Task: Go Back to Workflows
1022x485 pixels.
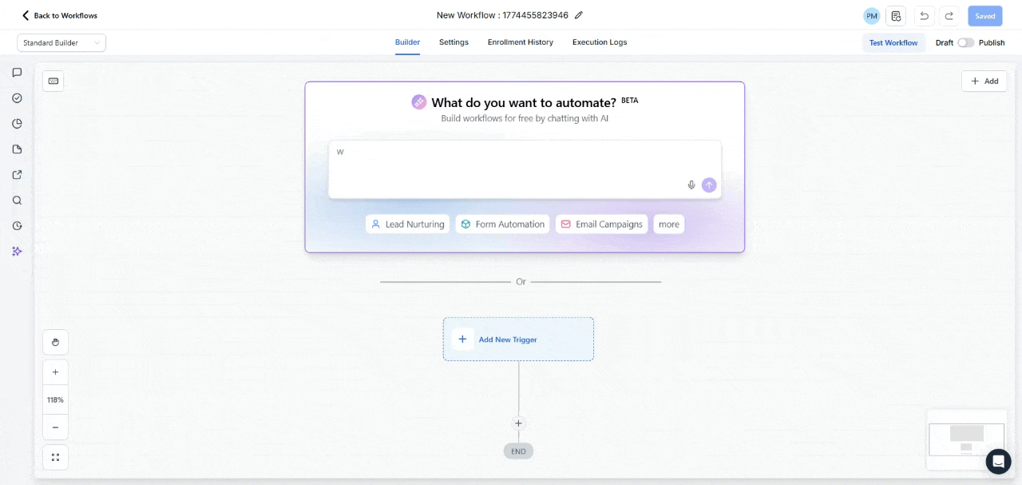Action: point(60,16)
